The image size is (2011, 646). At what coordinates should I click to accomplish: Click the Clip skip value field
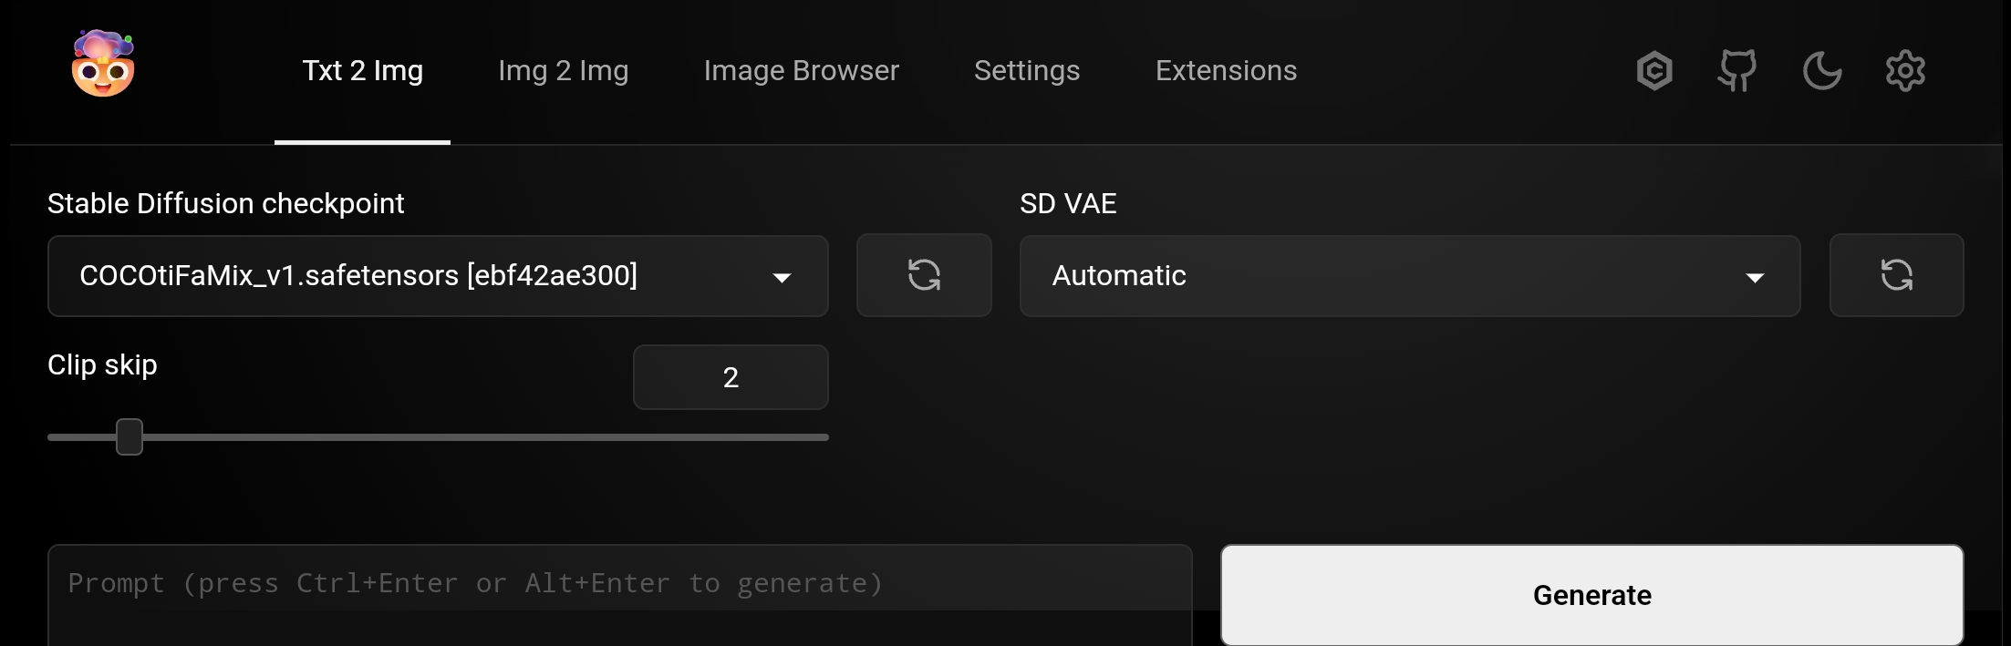(730, 376)
